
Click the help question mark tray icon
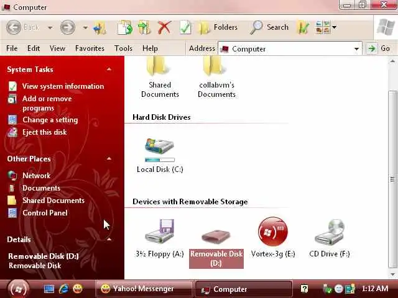coord(304,289)
